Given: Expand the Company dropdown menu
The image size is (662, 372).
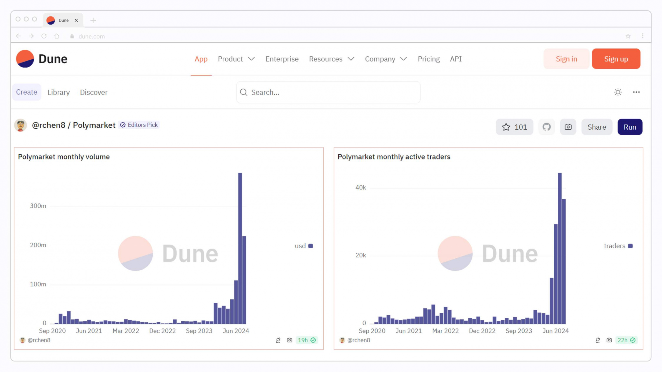Looking at the screenshot, I should tap(386, 59).
